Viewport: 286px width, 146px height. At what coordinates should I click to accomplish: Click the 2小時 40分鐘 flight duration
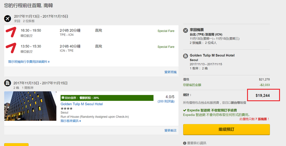[x=70, y=46]
